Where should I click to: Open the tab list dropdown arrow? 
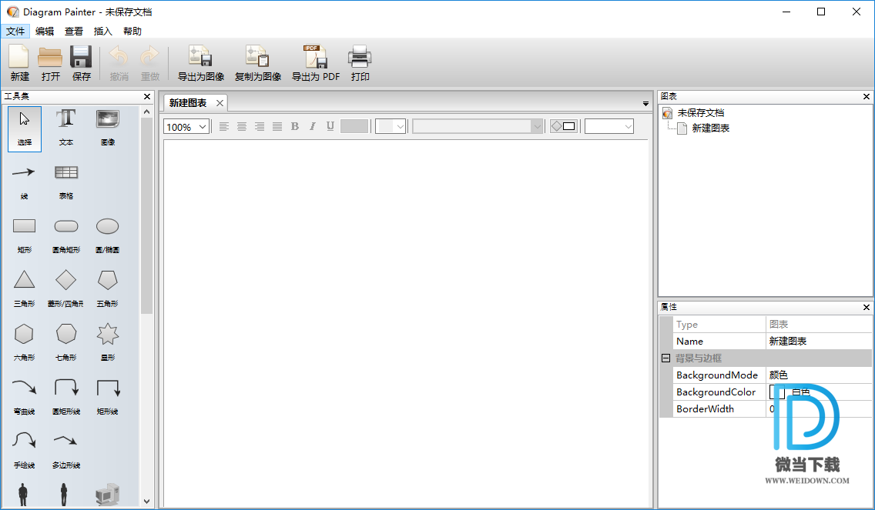(645, 104)
